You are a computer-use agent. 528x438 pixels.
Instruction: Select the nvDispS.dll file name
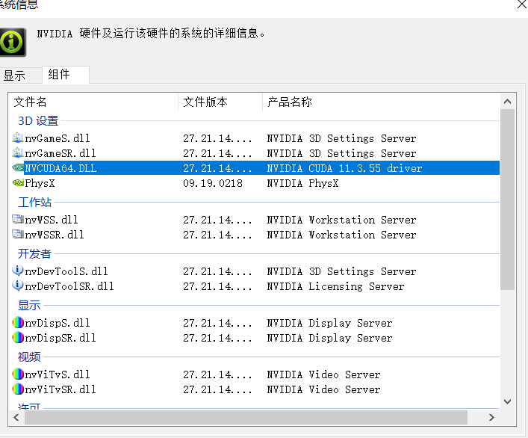[58, 323]
